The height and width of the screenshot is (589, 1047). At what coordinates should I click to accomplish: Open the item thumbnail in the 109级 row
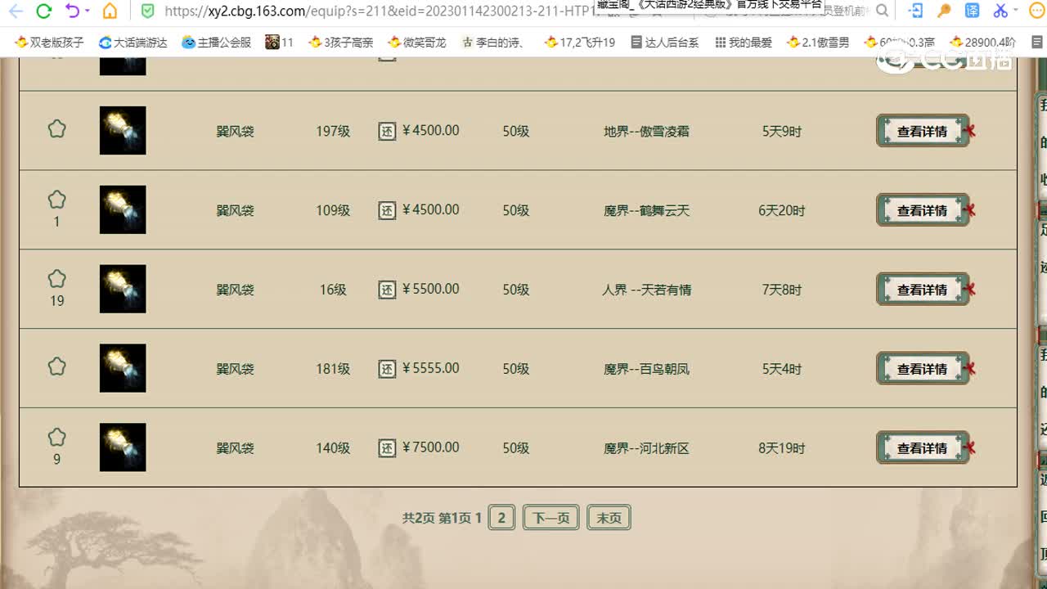[x=123, y=209]
